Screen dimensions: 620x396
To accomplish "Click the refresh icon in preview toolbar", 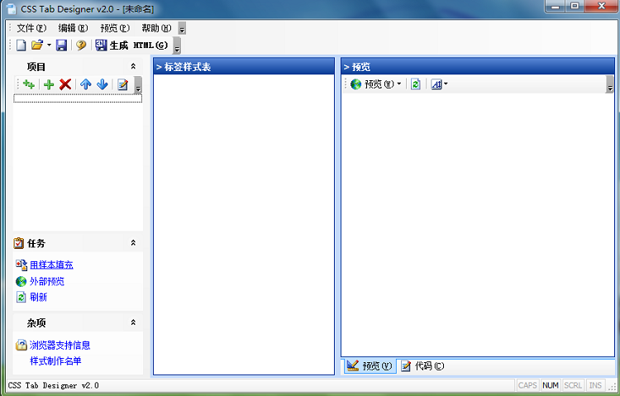I will click(x=416, y=84).
